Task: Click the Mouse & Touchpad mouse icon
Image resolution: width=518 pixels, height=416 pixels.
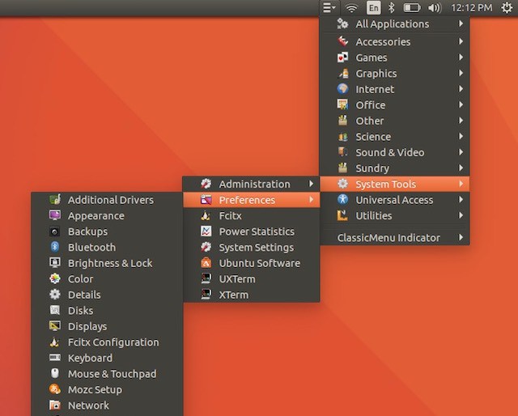Action: pos(55,373)
